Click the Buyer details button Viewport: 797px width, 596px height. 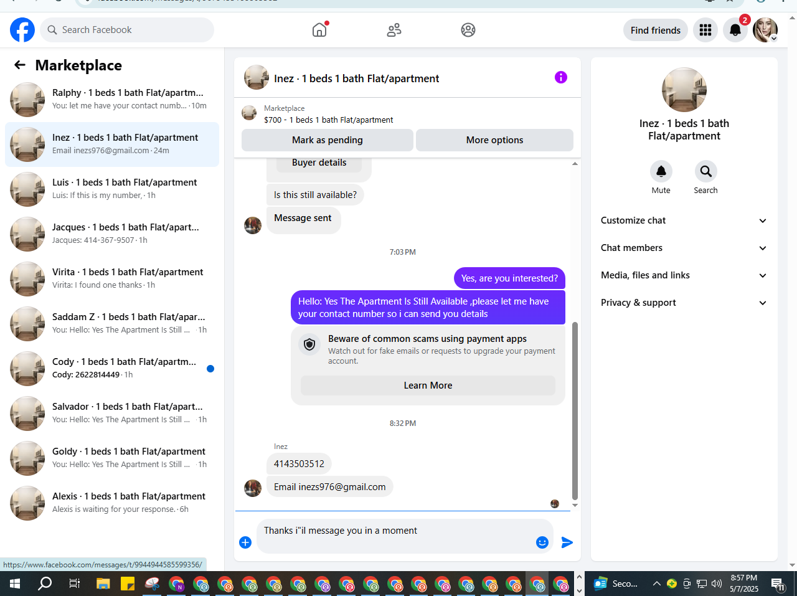pos(319,163)
